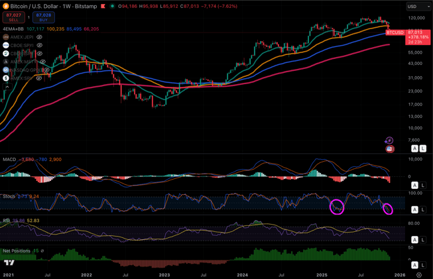Click the BTCUSD price label tag
433x279 pixels.
395,32
